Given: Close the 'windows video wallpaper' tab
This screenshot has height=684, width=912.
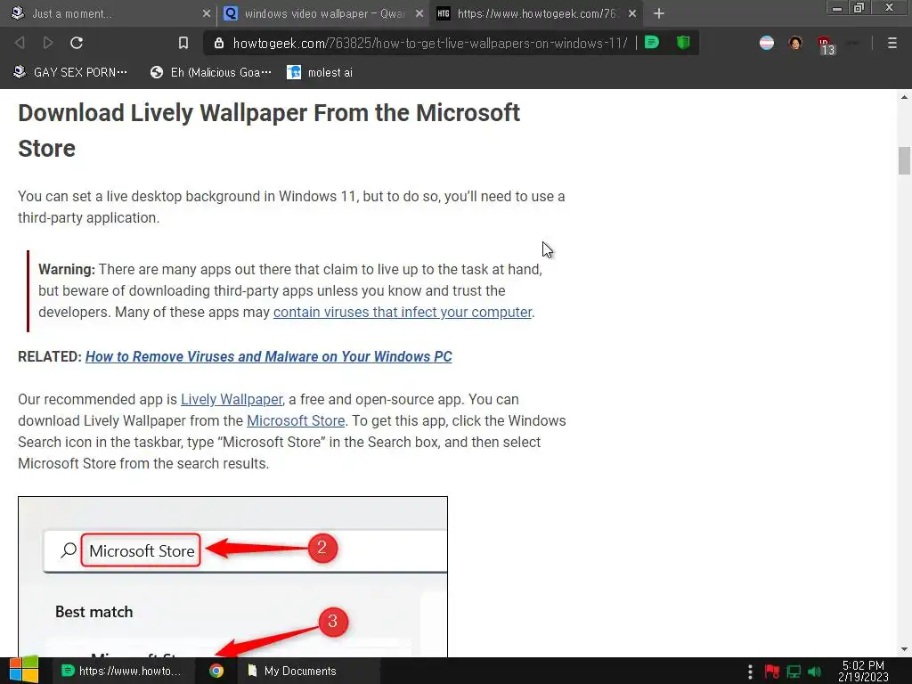Looking at the screenshot, I should pyautogui.click(x=419, y=13).
